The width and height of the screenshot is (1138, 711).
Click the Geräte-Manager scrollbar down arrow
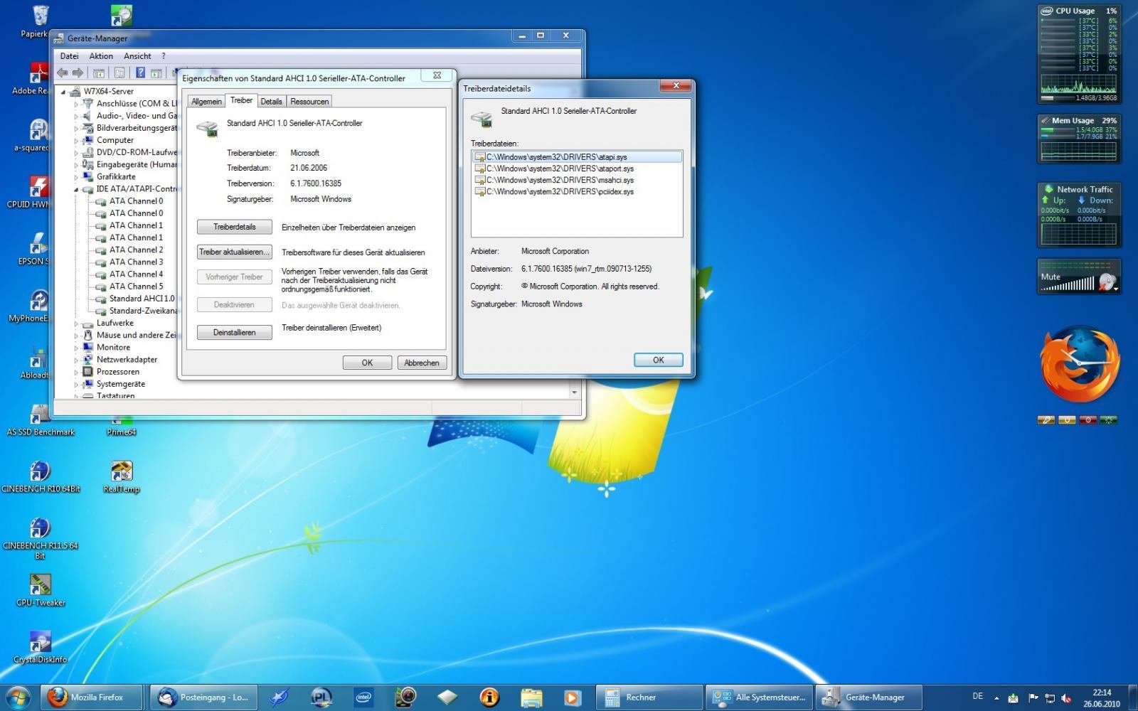tap(574, 392)
